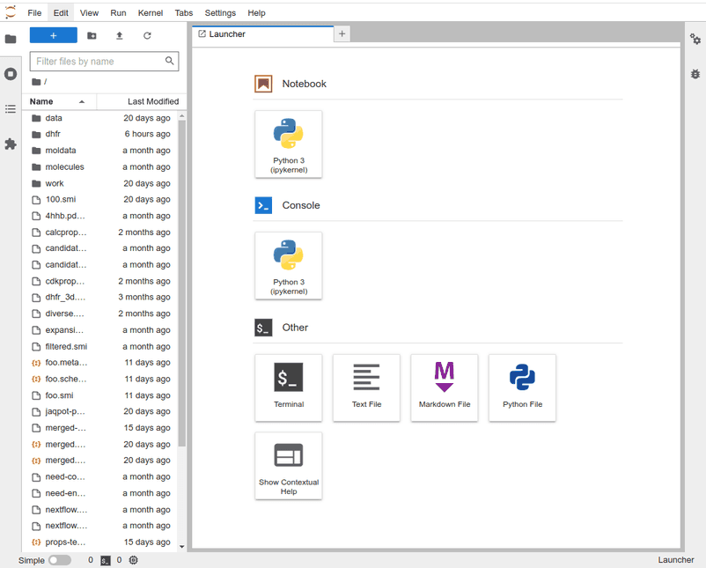The height and width of the screenshot is (568, 706).
Task: Click the blue New Launcher plus button
Action: (54, 35)
